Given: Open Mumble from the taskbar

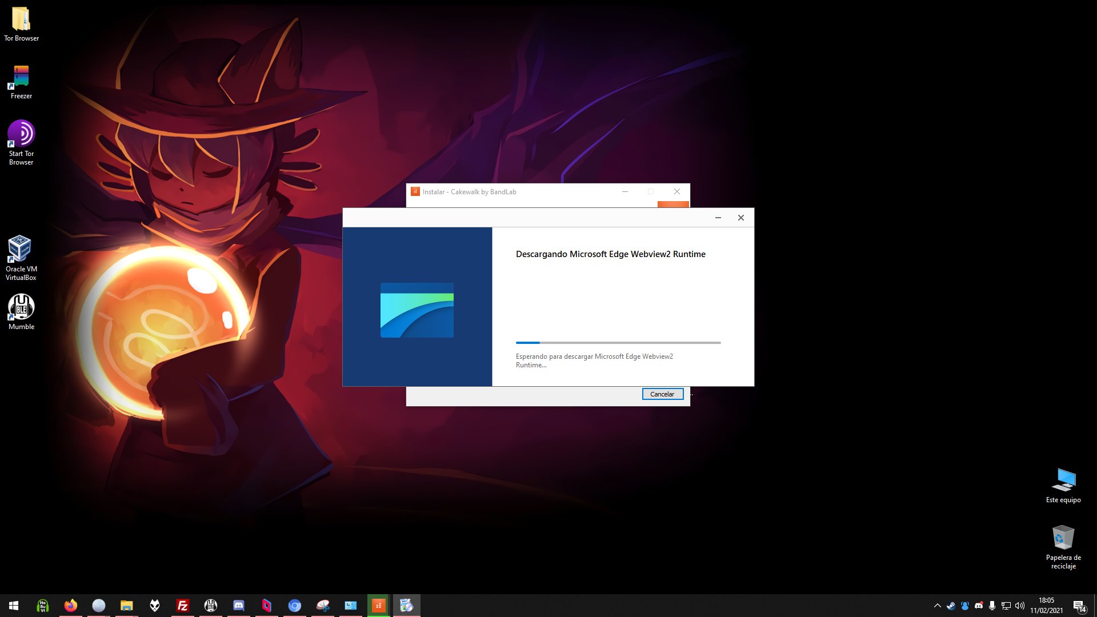Looking at the screenshot, I should click(210, 606).
